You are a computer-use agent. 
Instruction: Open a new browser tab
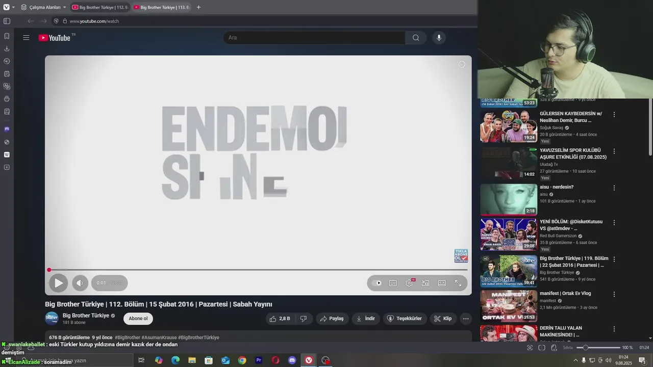click(198, 7)
